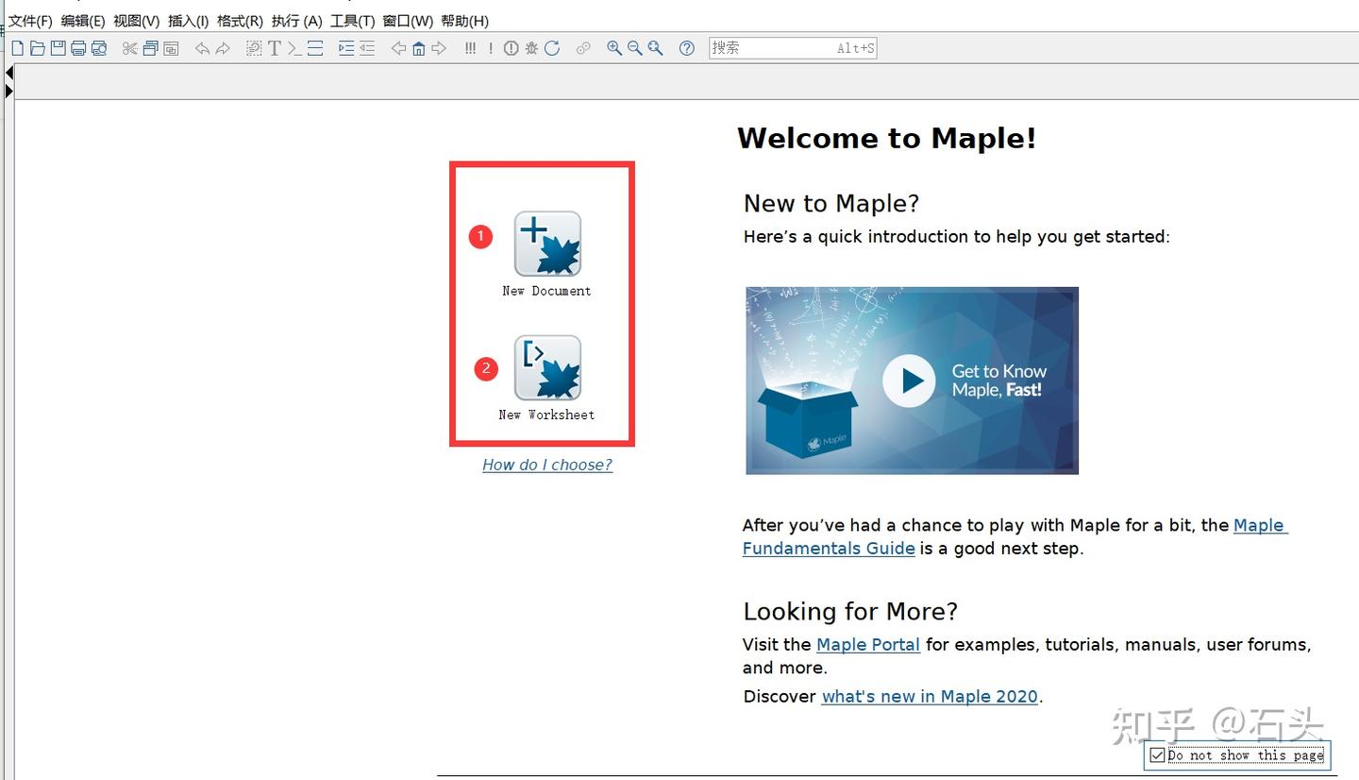
Task: Play the Get to Know Maple video
Action: tap(908, 380)
